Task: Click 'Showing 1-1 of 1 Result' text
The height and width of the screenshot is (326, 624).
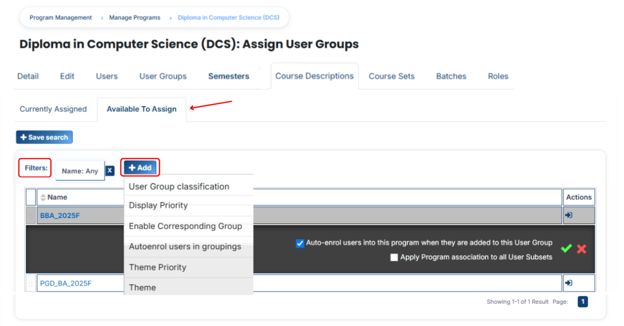Action: point(518,302)
